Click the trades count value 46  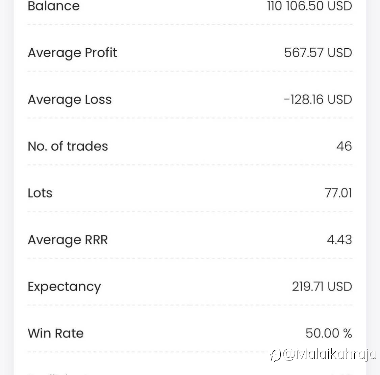coord(344,146)
